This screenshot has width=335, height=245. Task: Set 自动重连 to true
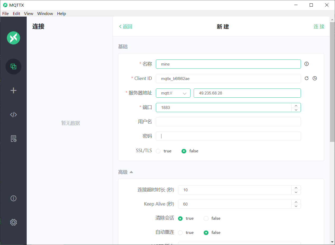[x=180, y=233]
